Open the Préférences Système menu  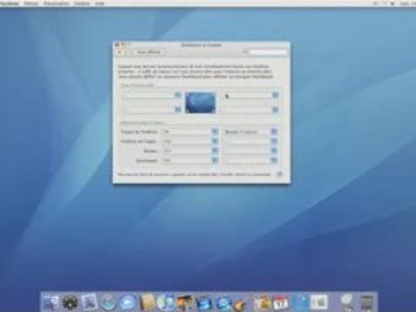tap(10, 3)
